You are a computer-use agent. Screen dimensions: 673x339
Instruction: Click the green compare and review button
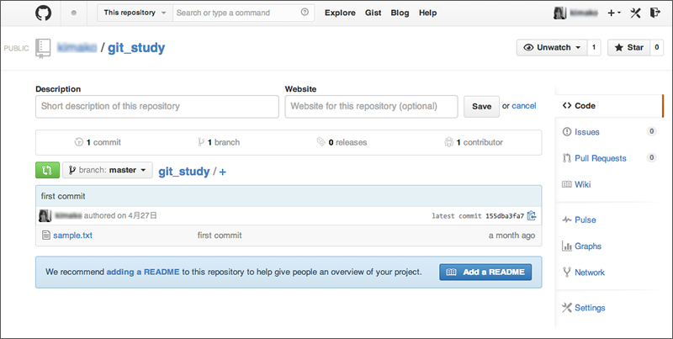coord(47,170)
